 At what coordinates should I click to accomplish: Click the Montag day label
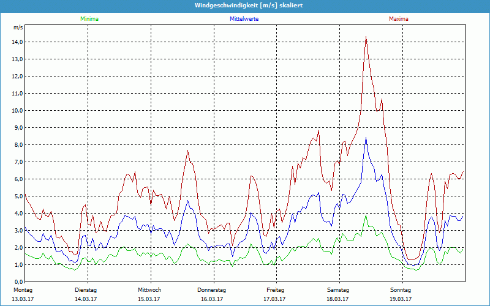click(23, 290)
